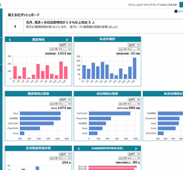Image resolution: width=183 pixels, height=170 pixels.
Task: Click the 見える化ダッシュボード page title
Action: (x=24, y=15)
